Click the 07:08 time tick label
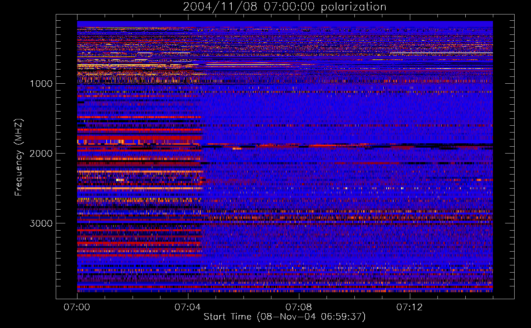Viewport: 531px width, 328px height. pos(299,307)
